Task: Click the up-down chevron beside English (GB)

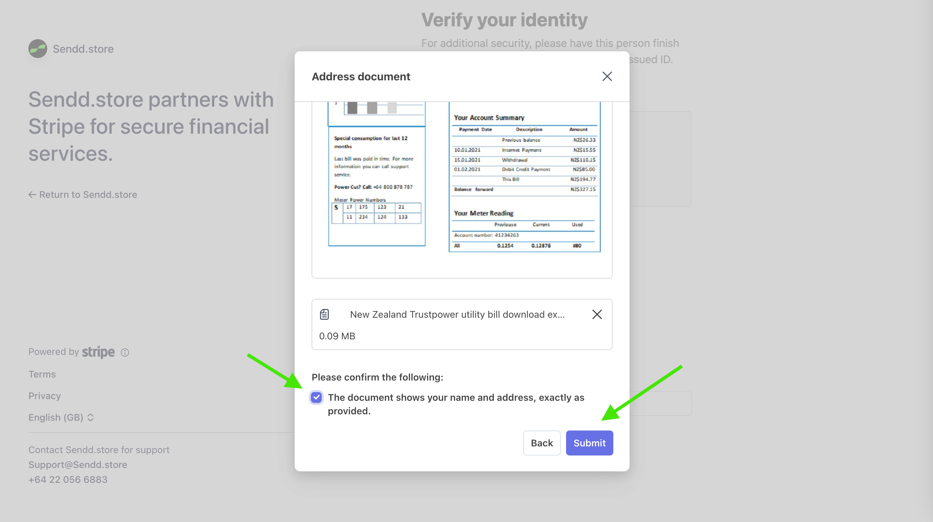Action: coord(90,417)
